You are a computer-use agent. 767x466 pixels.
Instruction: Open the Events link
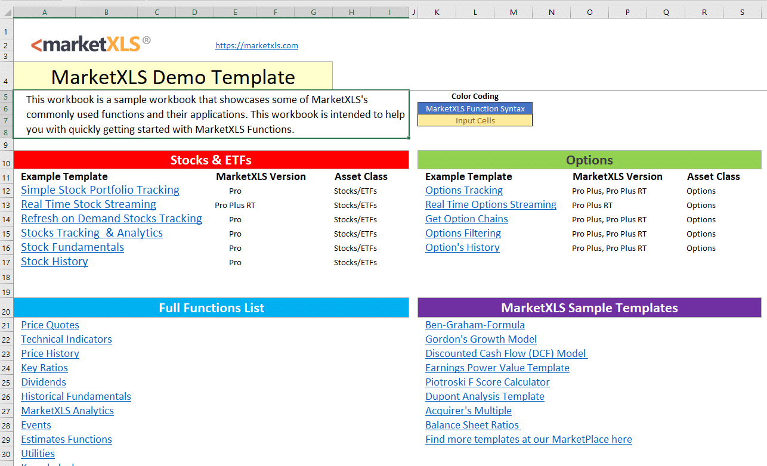[x=36, y=425]
